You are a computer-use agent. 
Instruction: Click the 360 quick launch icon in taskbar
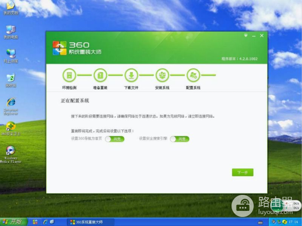(x=35, y=222)
